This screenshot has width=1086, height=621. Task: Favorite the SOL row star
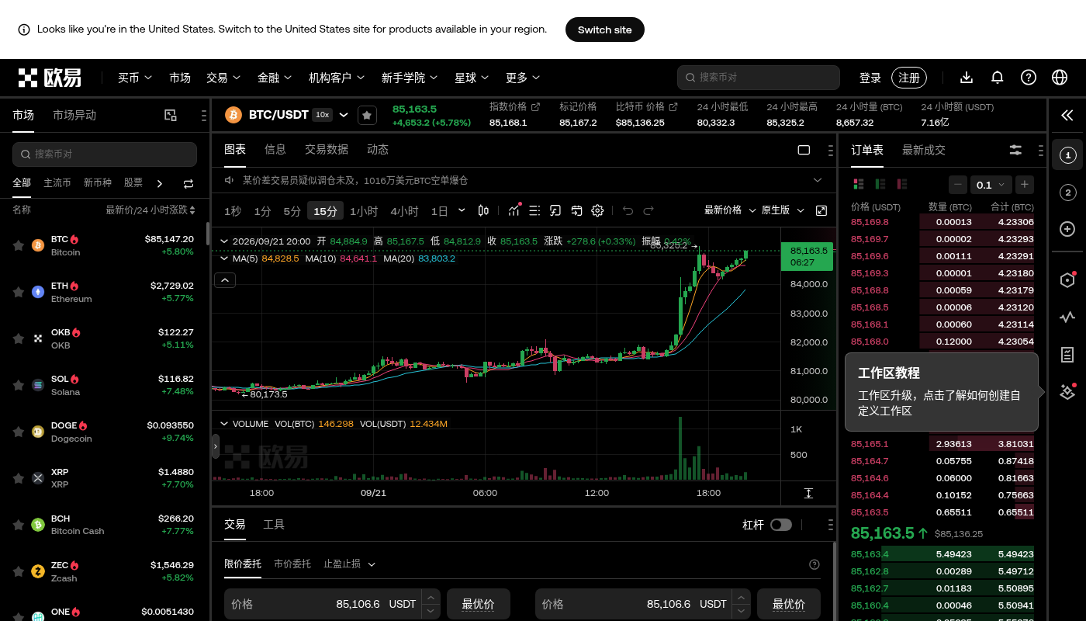[x=19, y=385]
